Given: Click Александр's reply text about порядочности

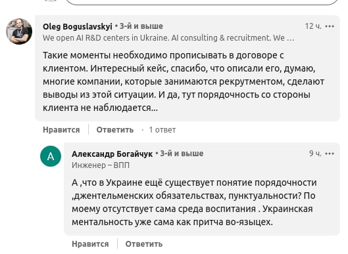Looking at the screenshot, I should tap(194, 202).
